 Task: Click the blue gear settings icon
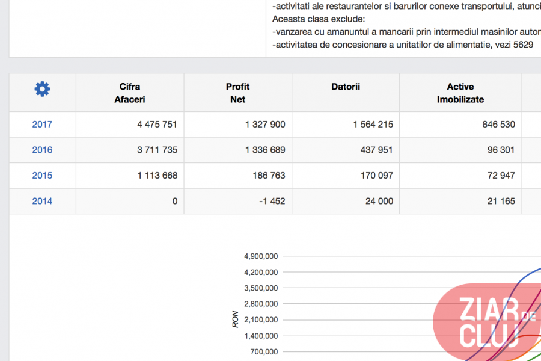coord(42,90)
